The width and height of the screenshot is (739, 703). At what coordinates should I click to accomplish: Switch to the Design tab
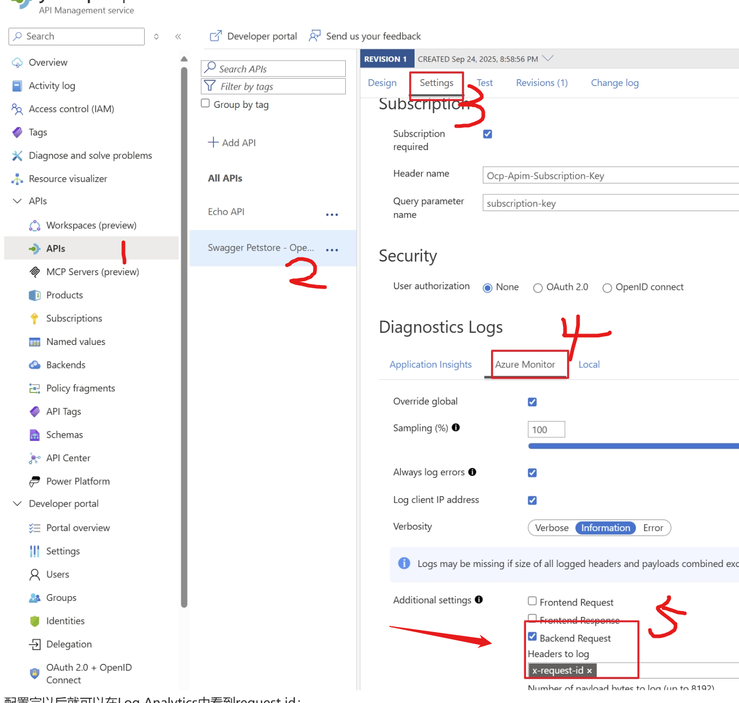tap(382, 83)
